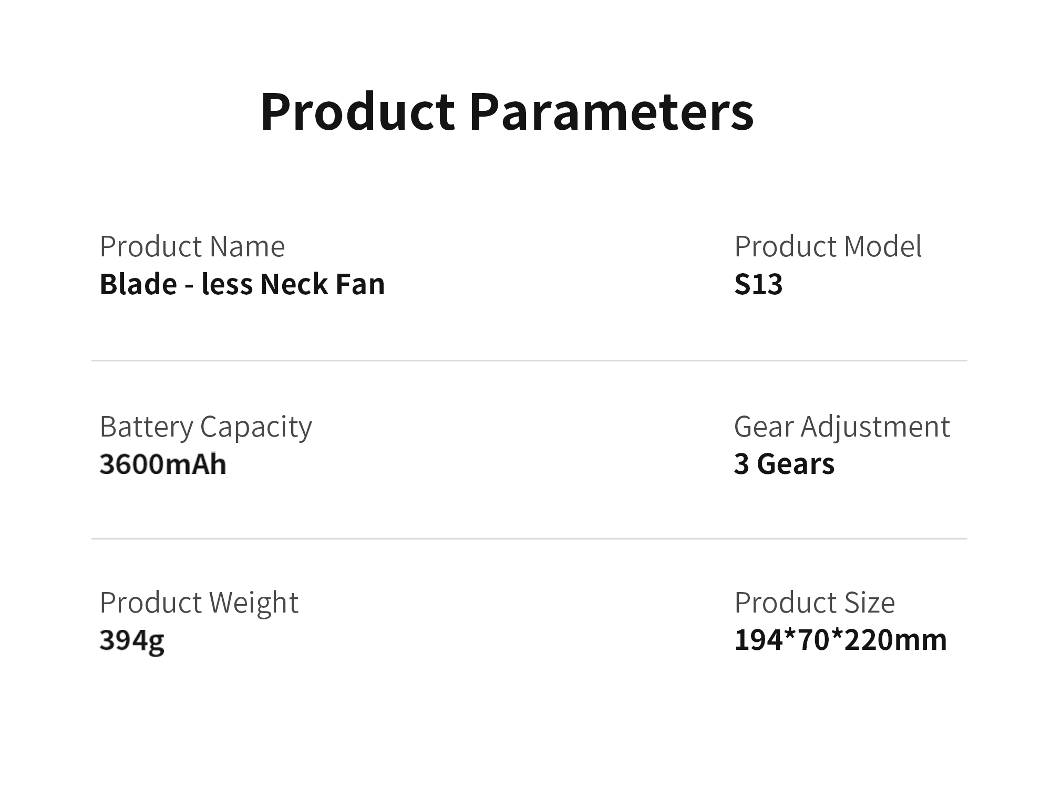The height and width of the screenshot is (788, 1051).
Task: Click the Product Model label
Action: (x=827, y=246)
